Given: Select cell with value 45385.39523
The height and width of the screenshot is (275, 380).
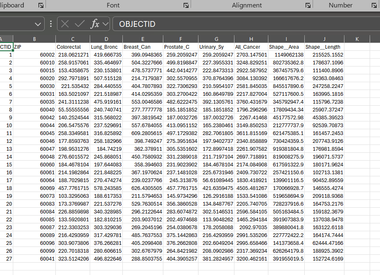Looking at the screenshot, I should point(324,117).
